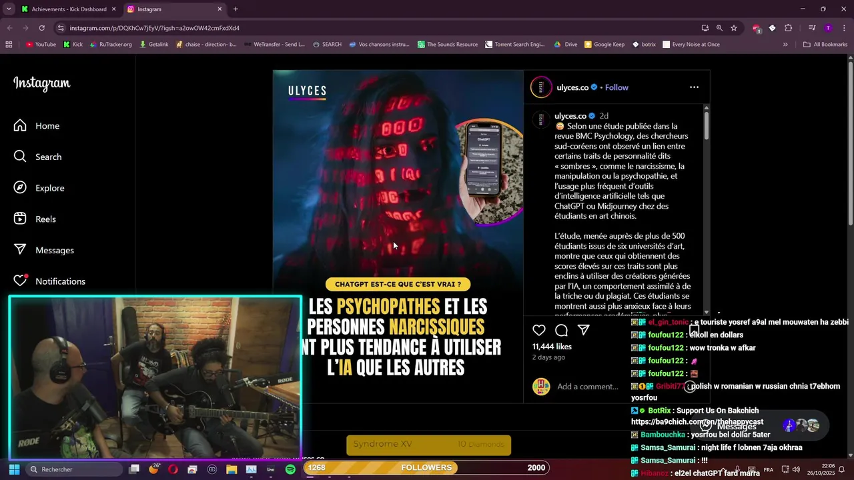This screenshot has height=480, width=854.
Task: Go to Reels in the sidebar
Action: tap(35, 219)
